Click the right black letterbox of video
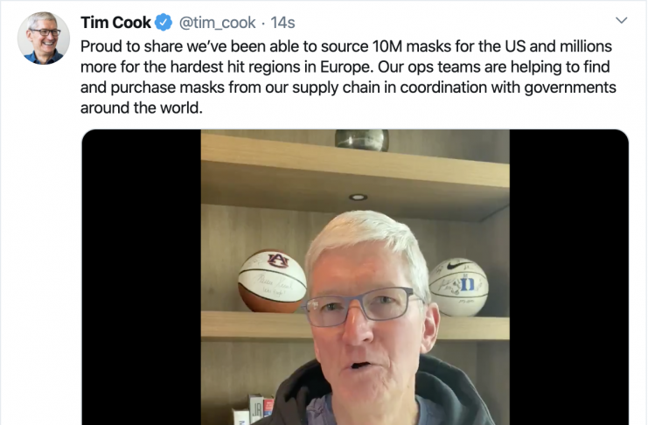Viewport: 648px width, 425px height. [x=569, y=277]
